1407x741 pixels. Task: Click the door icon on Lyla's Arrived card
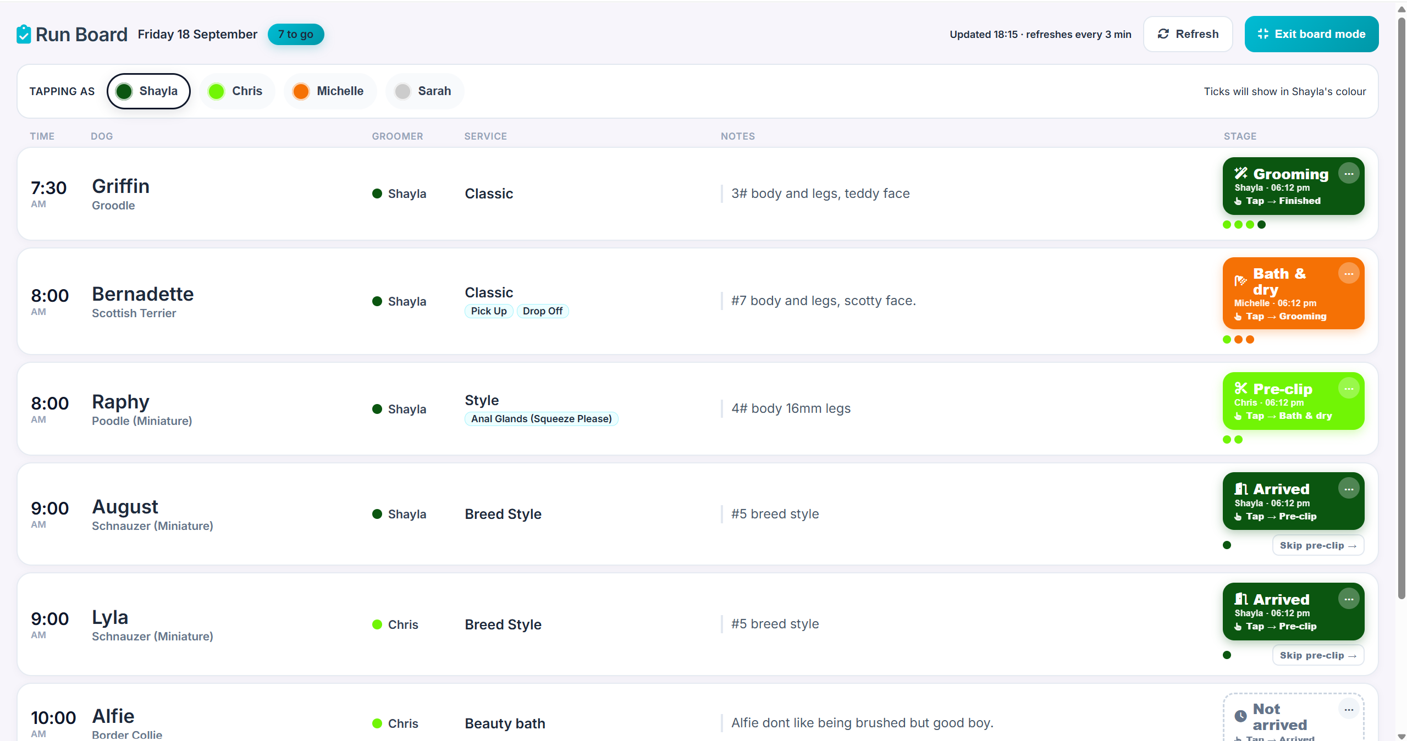coord(1241,599)
